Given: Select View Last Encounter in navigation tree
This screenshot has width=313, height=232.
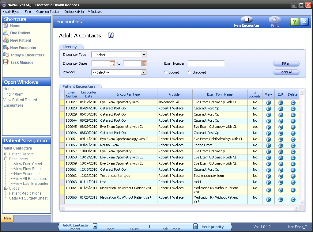Looking at the screenshot, I should 31,184.
